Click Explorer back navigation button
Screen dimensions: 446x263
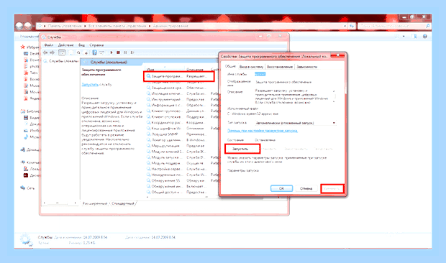(x=19, y=26)
